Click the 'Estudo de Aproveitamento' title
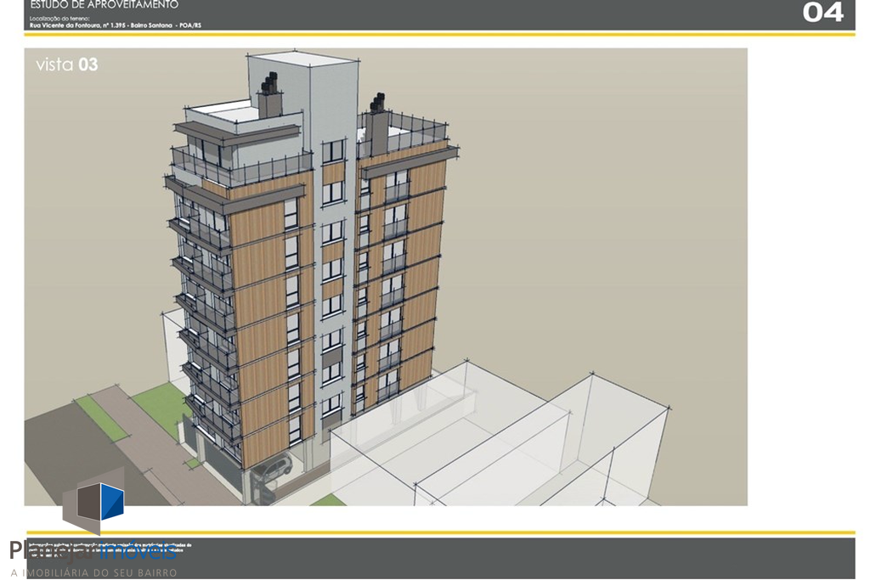Screen dimensions: 870x580 (x=105, y=5)
